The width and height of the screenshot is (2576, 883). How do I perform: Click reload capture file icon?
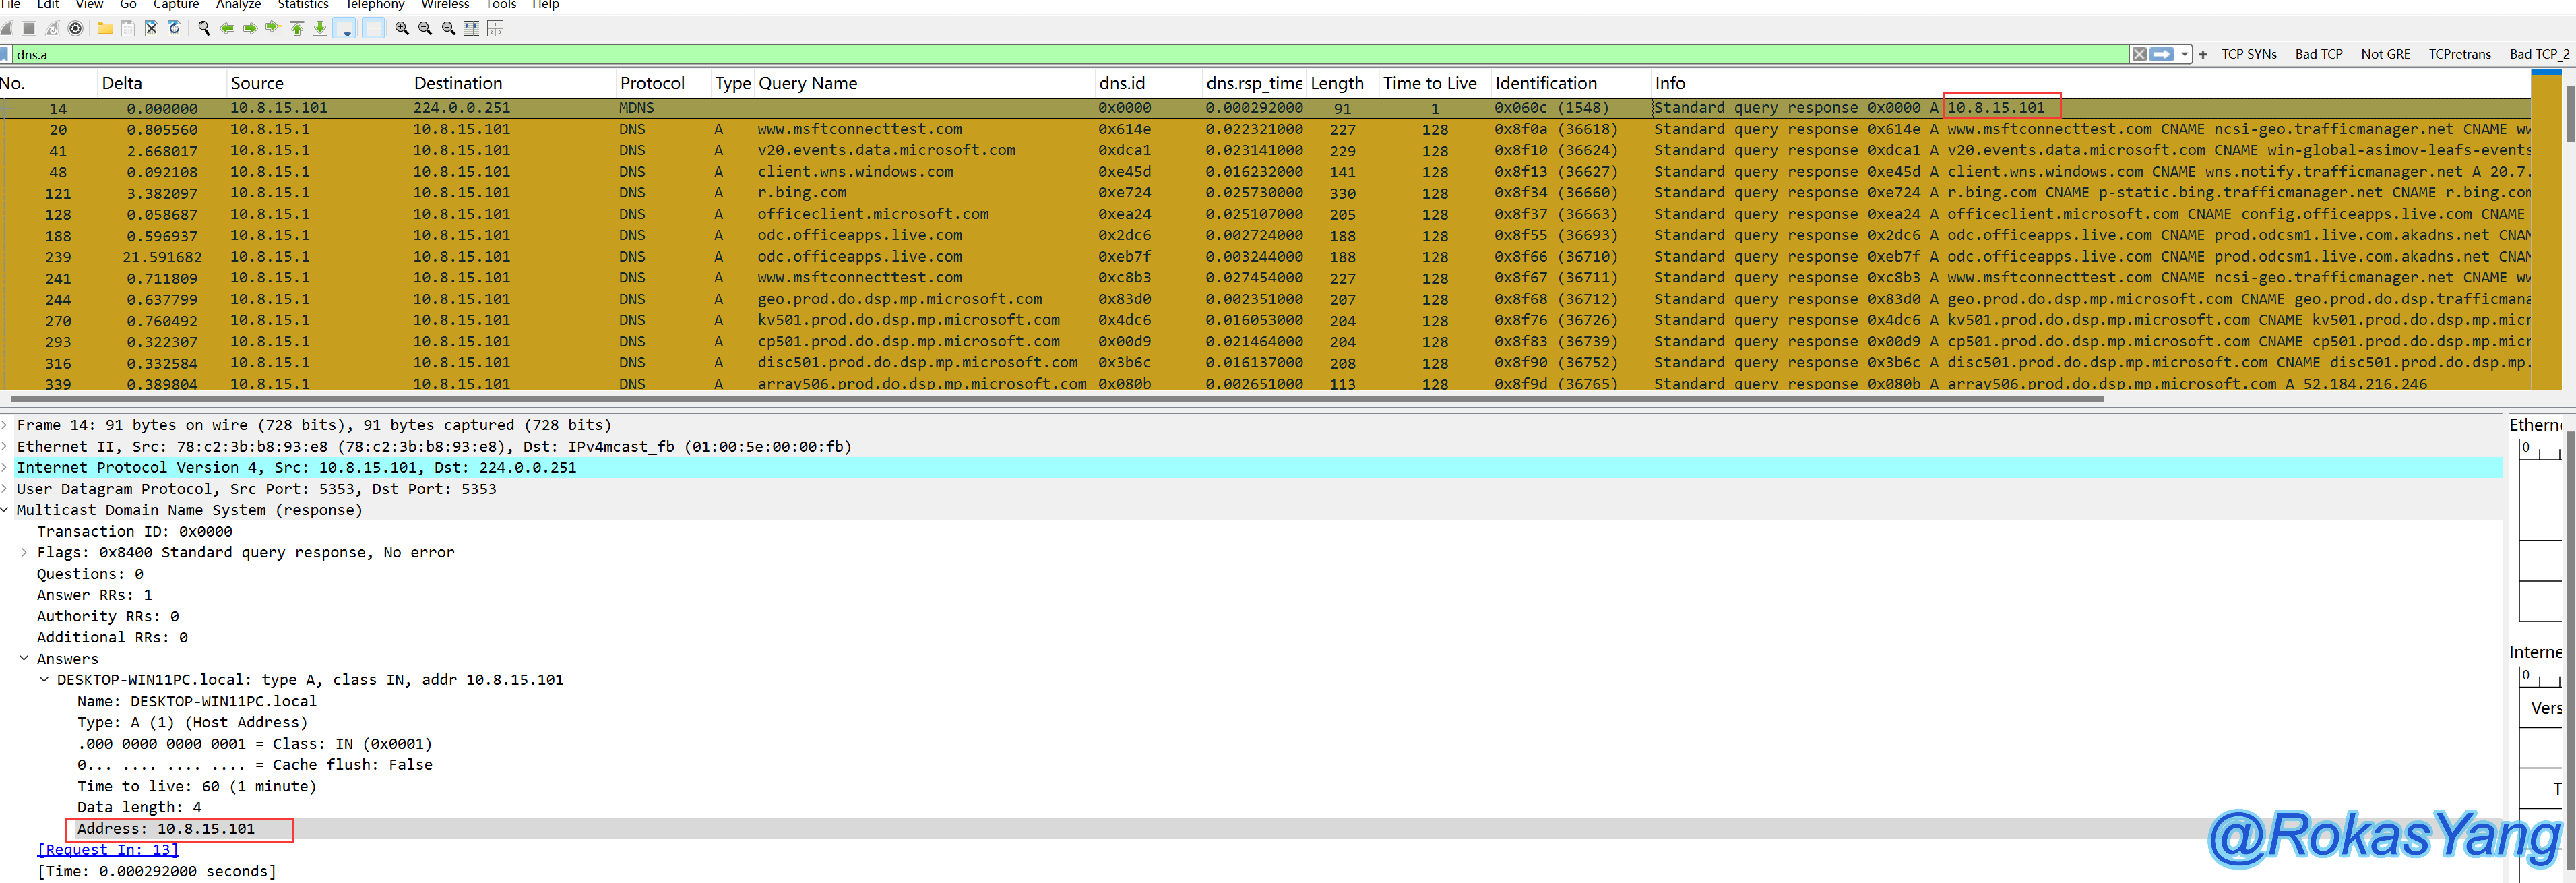(174, 28)
